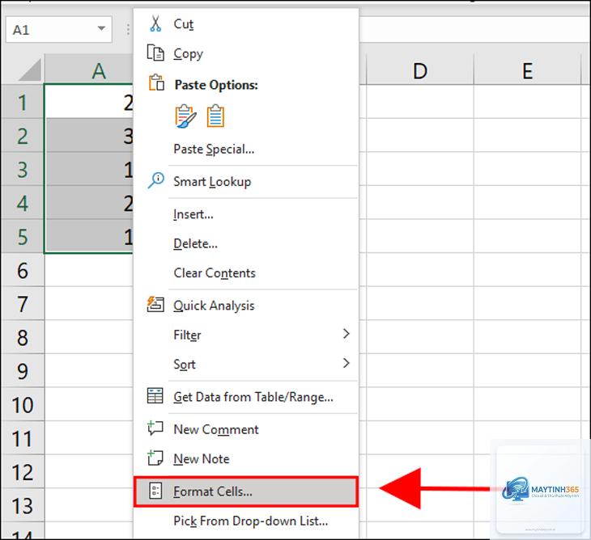Select row 6 header
Viewport: 591px width, 540px height.
pyautogui.click(x=23, y=270)
